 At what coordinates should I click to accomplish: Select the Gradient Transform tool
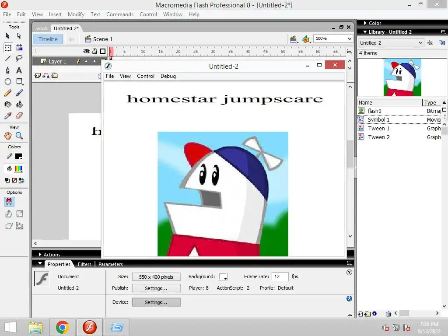[19, 47]
